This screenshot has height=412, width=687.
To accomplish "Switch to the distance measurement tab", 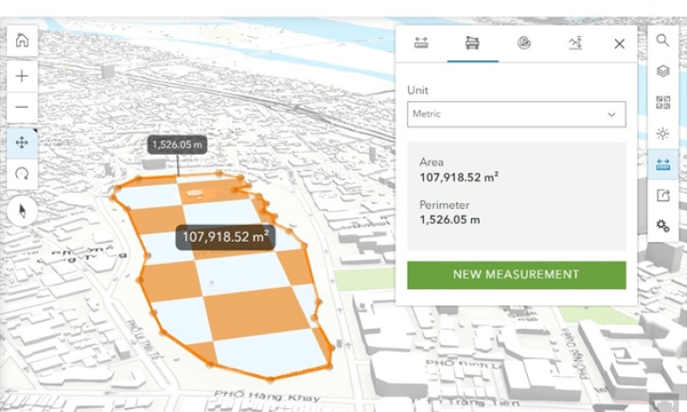I will click(421, 43).
